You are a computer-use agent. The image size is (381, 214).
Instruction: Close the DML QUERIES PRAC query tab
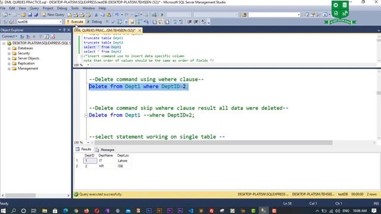[140, 30]
